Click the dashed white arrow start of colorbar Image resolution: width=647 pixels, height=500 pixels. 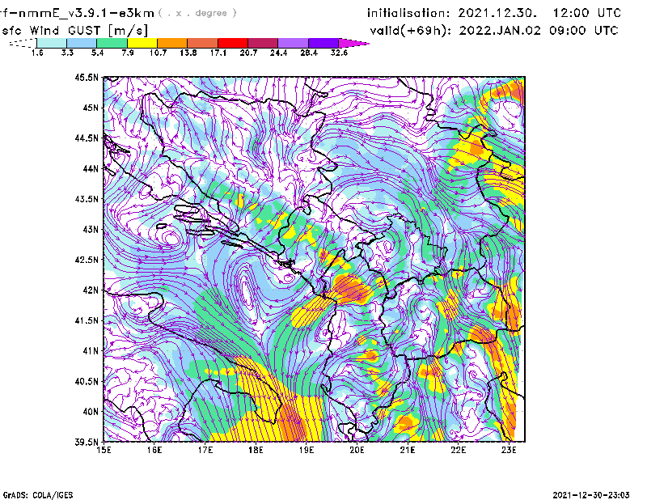[23, 43]
